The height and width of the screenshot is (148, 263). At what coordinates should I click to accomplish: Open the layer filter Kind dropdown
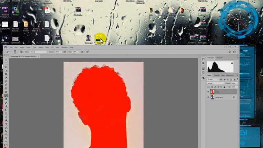point(213,79)
